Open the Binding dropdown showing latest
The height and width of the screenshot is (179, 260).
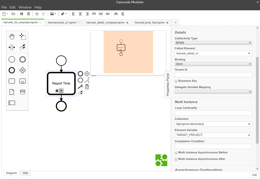click(x=213, y=64)
